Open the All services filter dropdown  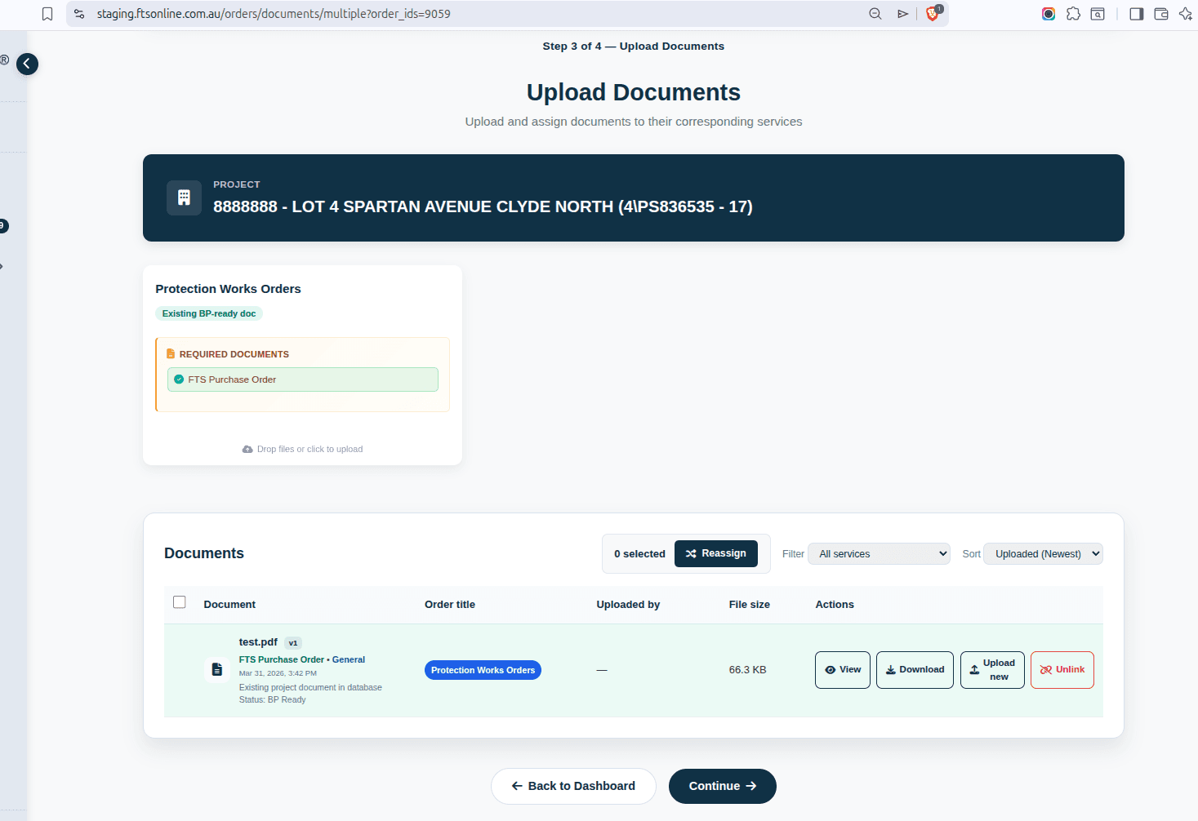(x=878, y=553)
